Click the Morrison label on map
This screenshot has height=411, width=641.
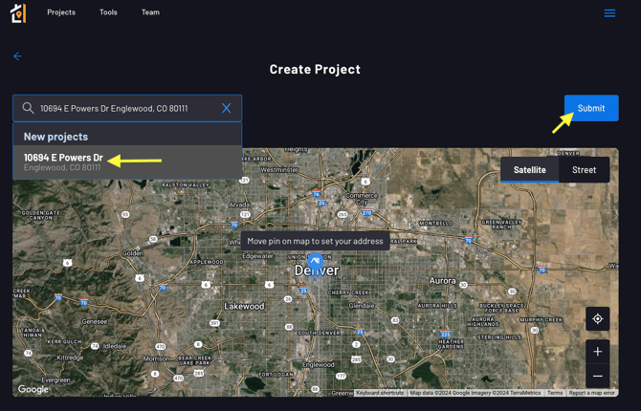pyautogui.click(x=156, y=358)
